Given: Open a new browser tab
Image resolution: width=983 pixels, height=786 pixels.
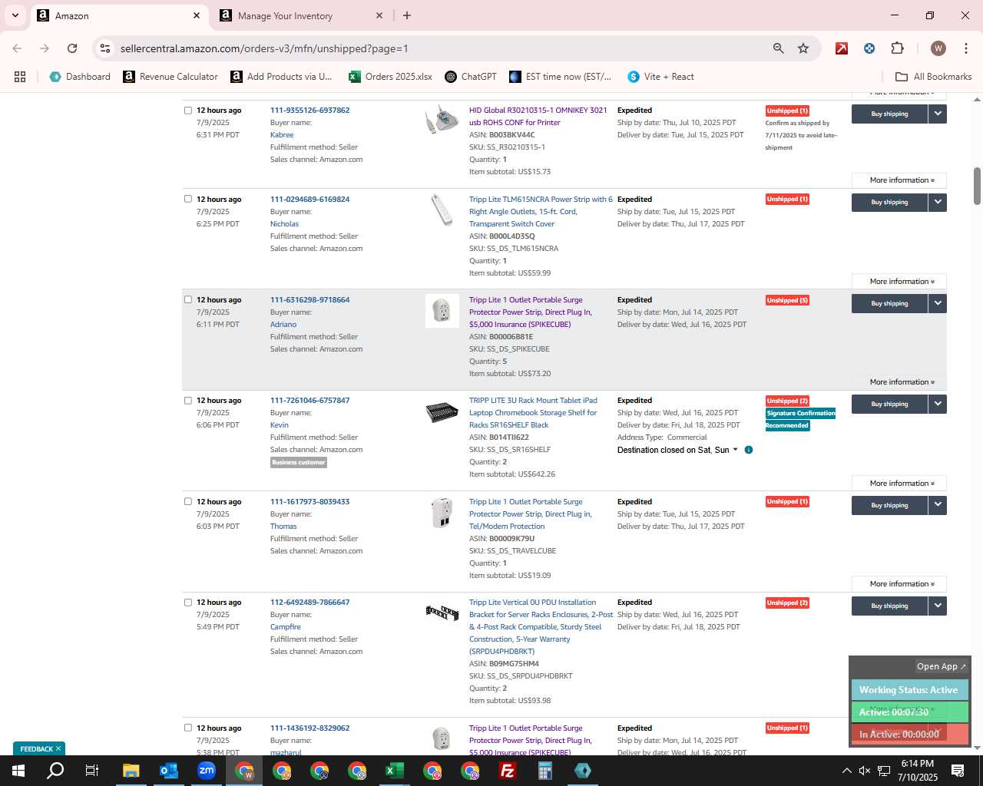Looking at the screenshot, I should (x=407, y=15).
